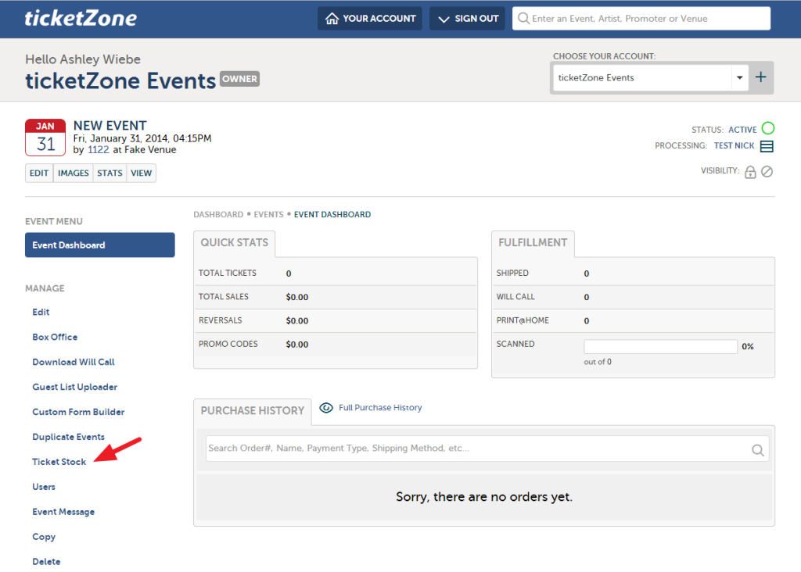
Task: Focus the Search Order# input field
Action: [x=487, y=449]
